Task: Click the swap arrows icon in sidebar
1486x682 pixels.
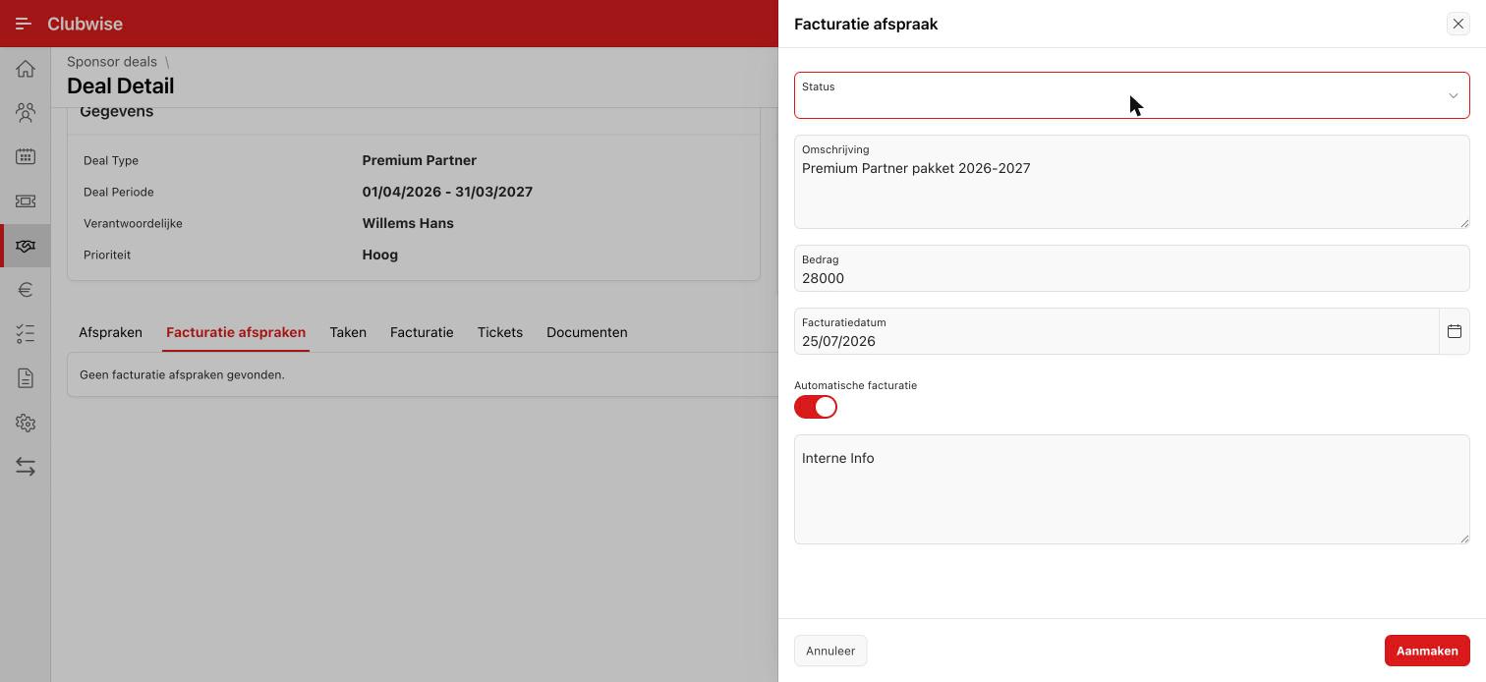Action: point(26,467)
